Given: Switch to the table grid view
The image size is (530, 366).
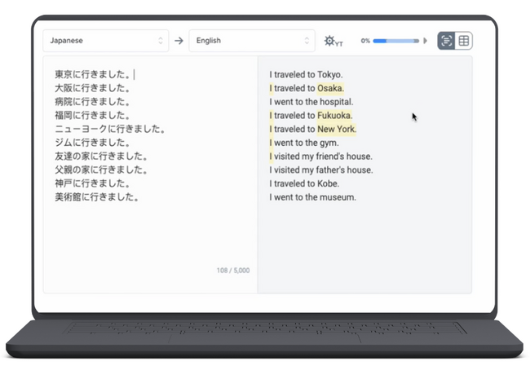Looking at the screenshot, I should pos(464,41).
